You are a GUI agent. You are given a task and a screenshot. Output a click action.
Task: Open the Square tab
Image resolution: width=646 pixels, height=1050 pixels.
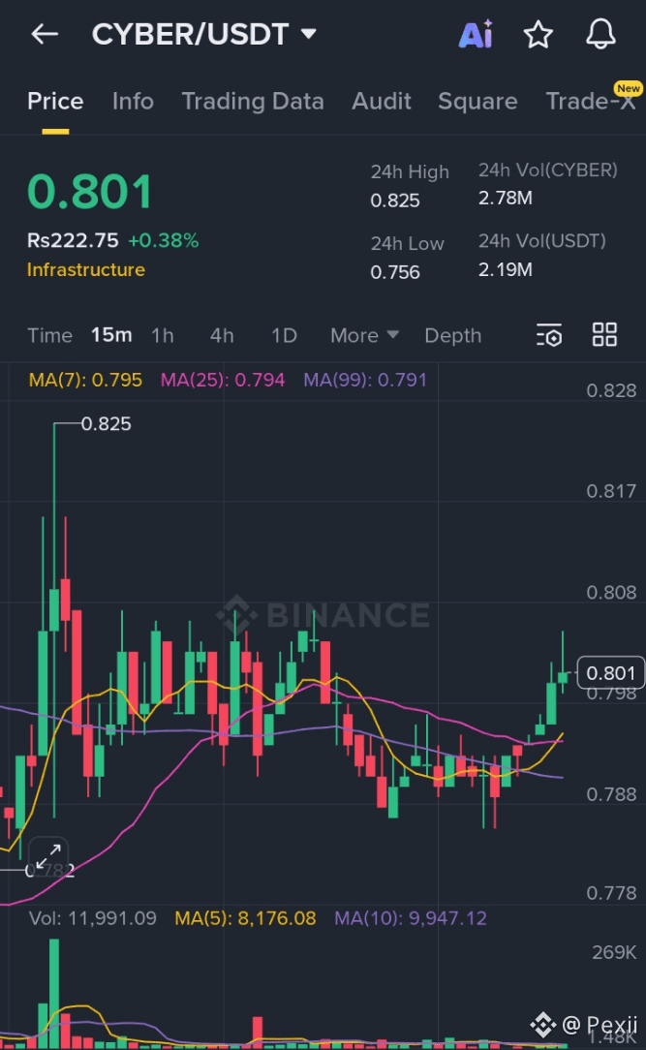[x=477, y=101]
